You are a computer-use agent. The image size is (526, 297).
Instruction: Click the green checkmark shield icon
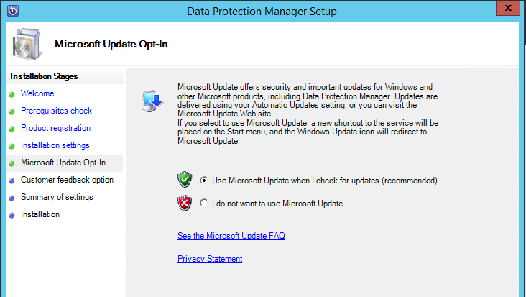coord(185,180)
